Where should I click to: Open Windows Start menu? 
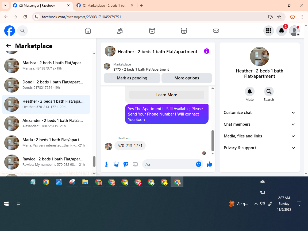coord(6,204)
